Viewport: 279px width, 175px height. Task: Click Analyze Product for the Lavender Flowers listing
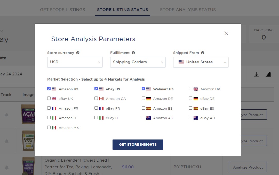tap(248, 167)
